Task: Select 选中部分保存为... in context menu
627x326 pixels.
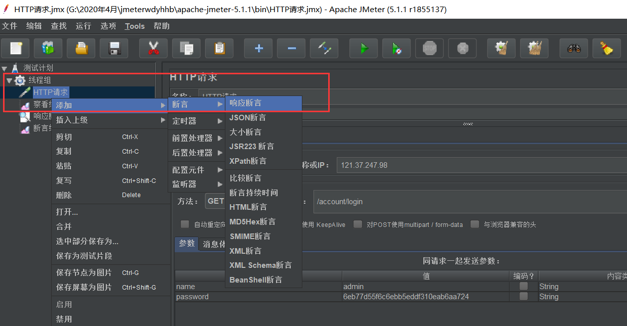Action: (111, 242)
